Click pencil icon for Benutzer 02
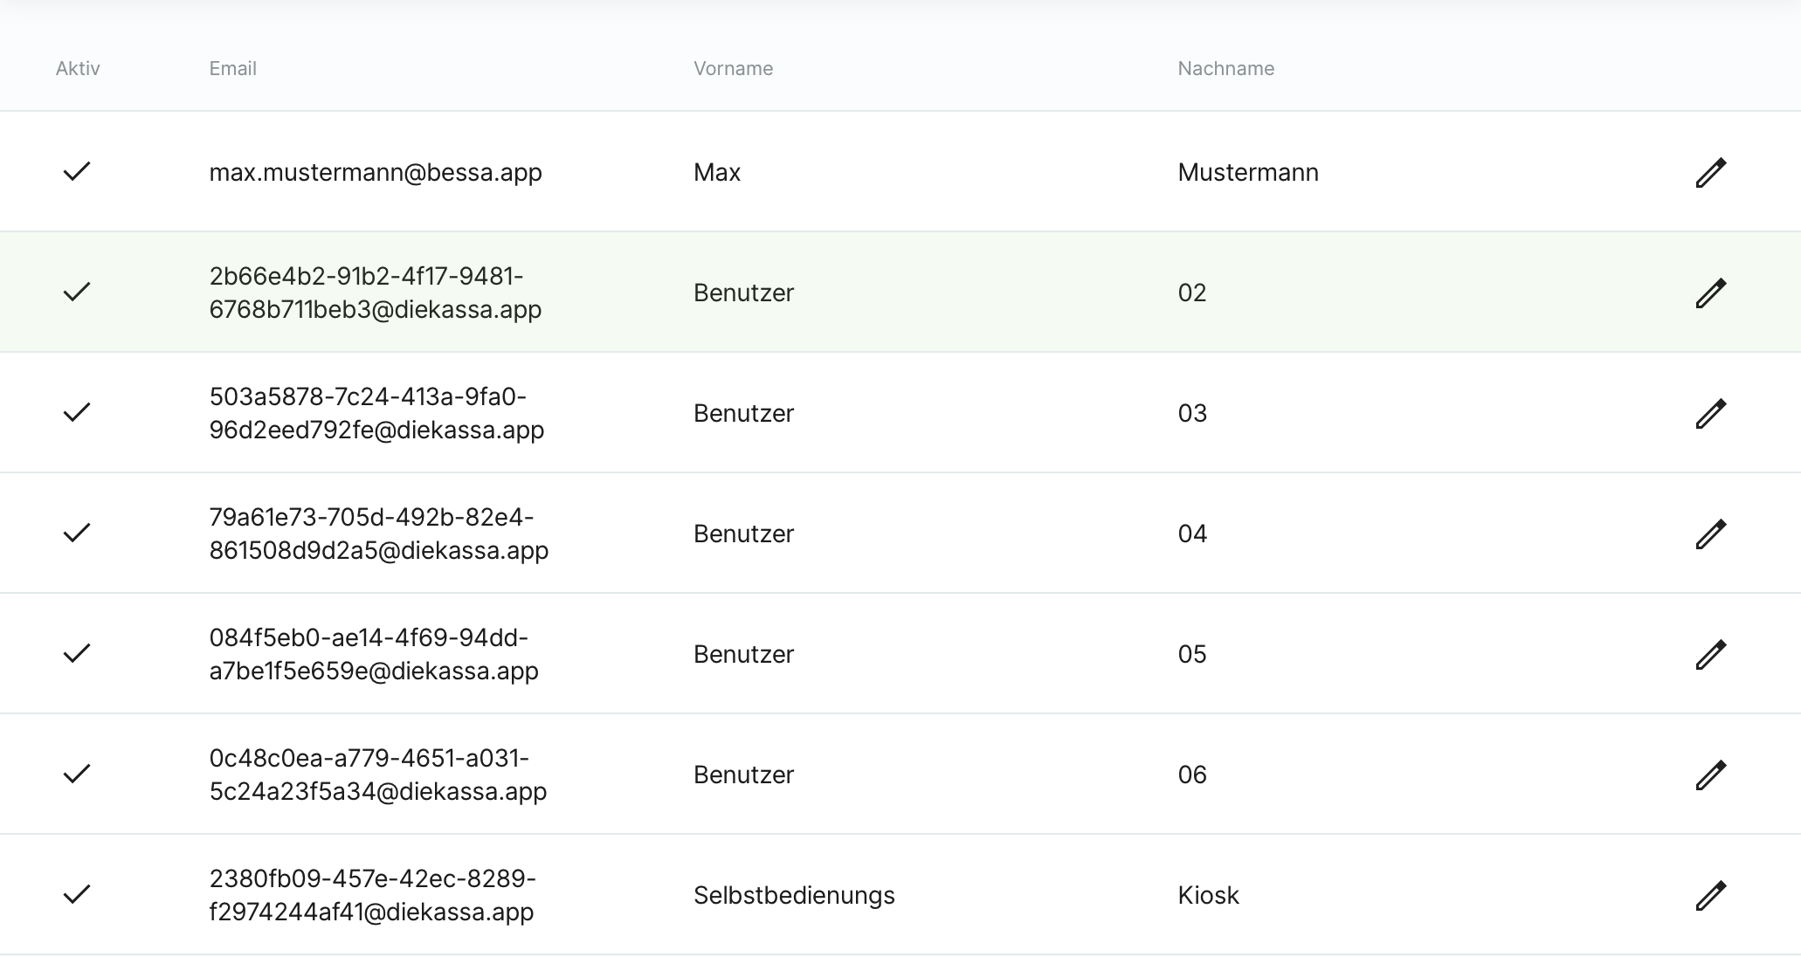The image size is (1801, 957). 1710,293
